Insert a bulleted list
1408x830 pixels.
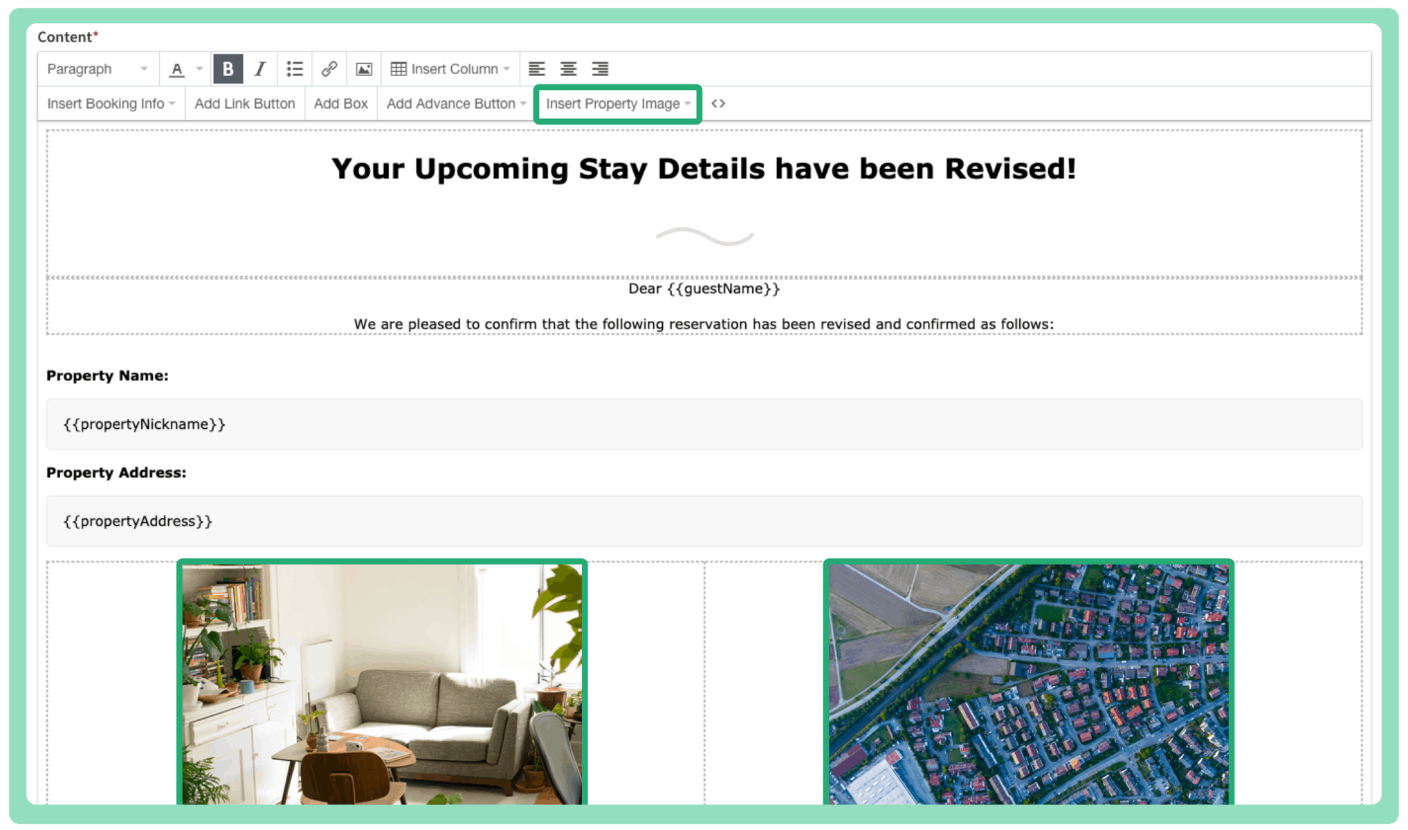coord(295,69)
